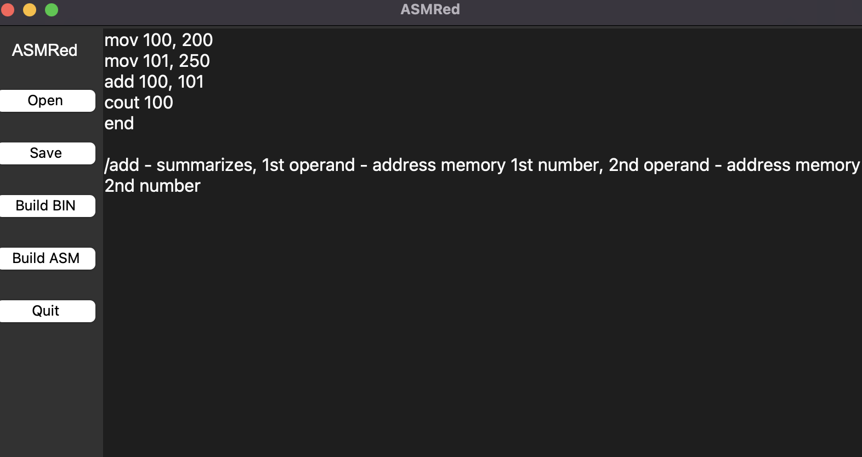This screenshot has width=862, height=457.
Task: Minimize the window with the yellow button
Action: (x=30, y=10)
